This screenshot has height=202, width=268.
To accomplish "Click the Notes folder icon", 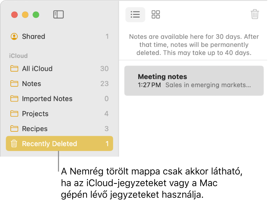I will (x=14, y=84).
